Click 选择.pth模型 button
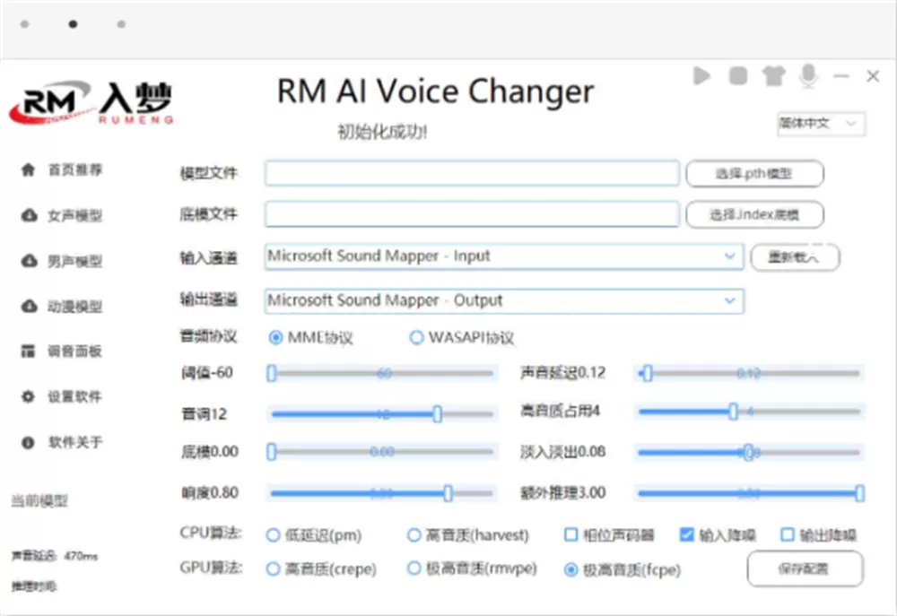 pyautogui.click(x=754, y=174)
